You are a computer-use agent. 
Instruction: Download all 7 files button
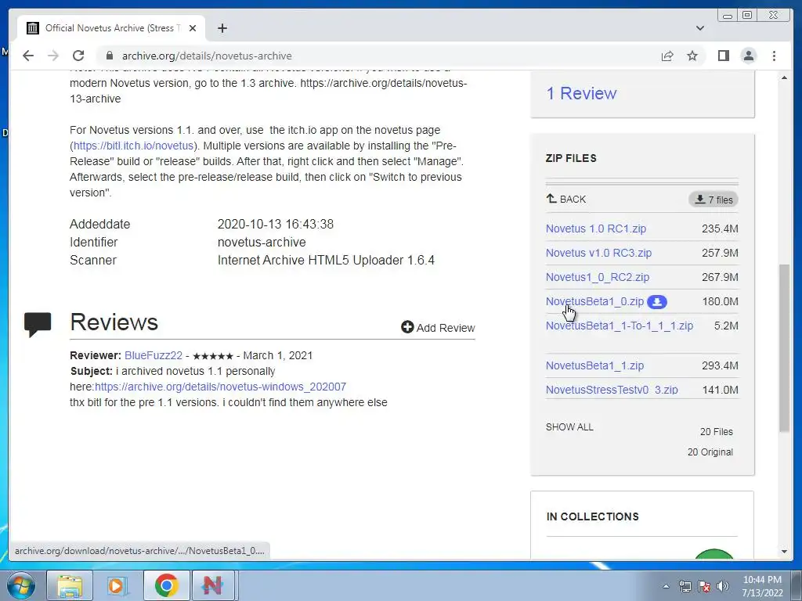(x=713, y=200)
